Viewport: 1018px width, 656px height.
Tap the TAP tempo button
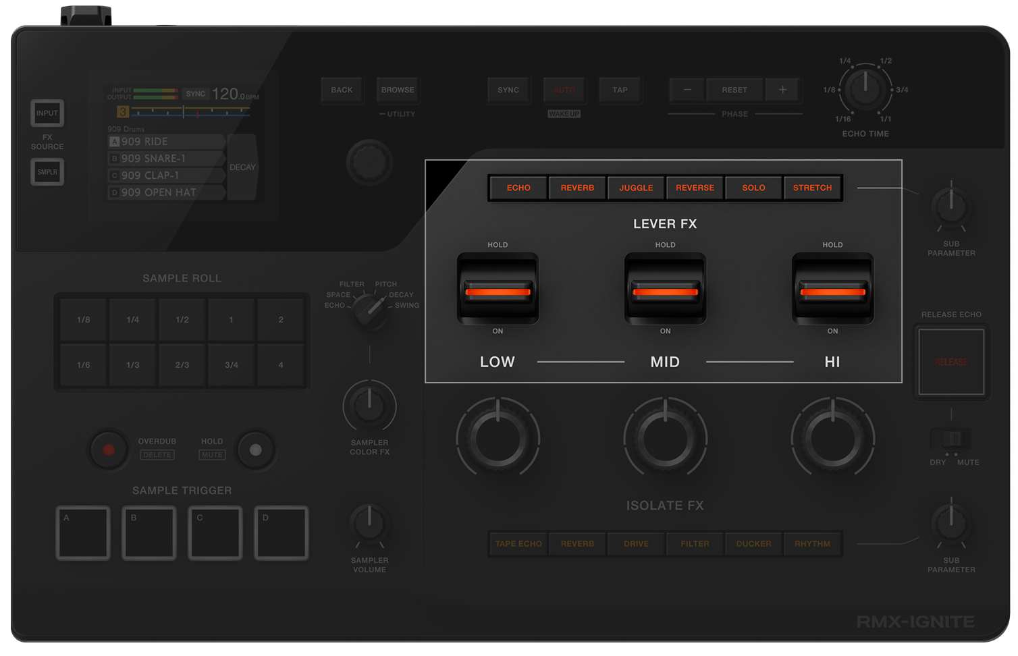[619, 90]
